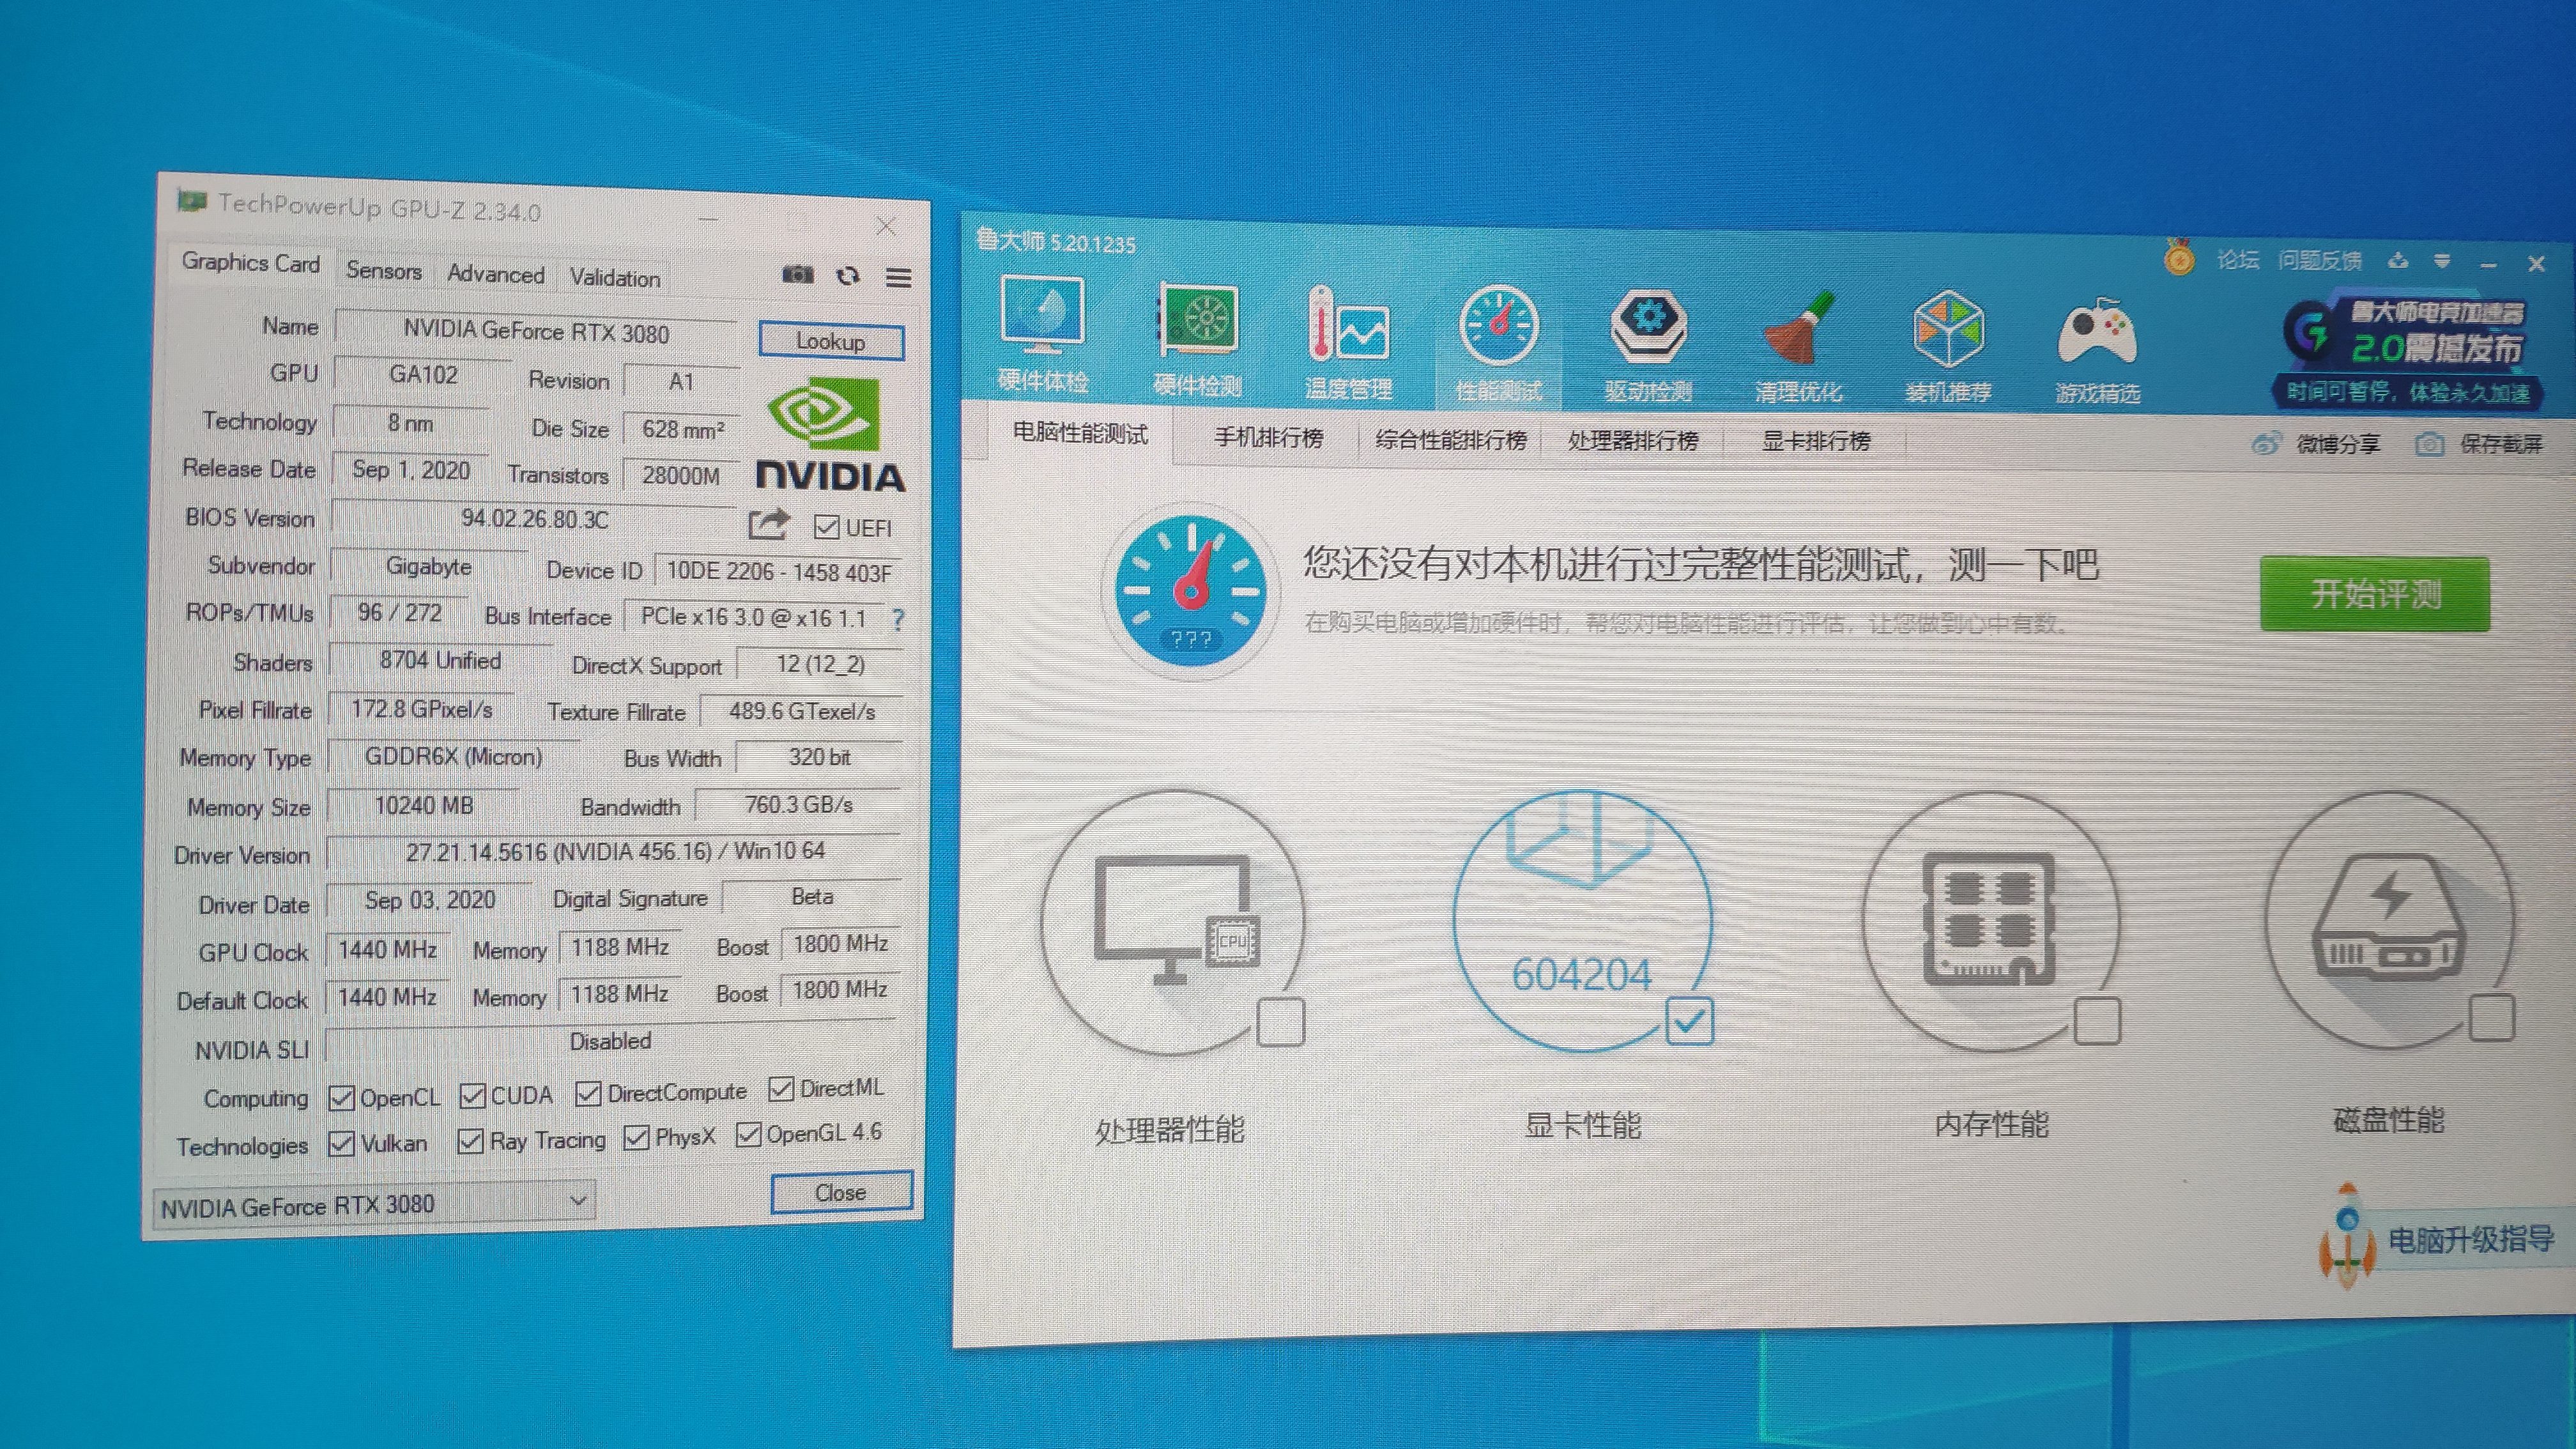Click the NVIDIA logo in GPU-Z

(830, 436)
